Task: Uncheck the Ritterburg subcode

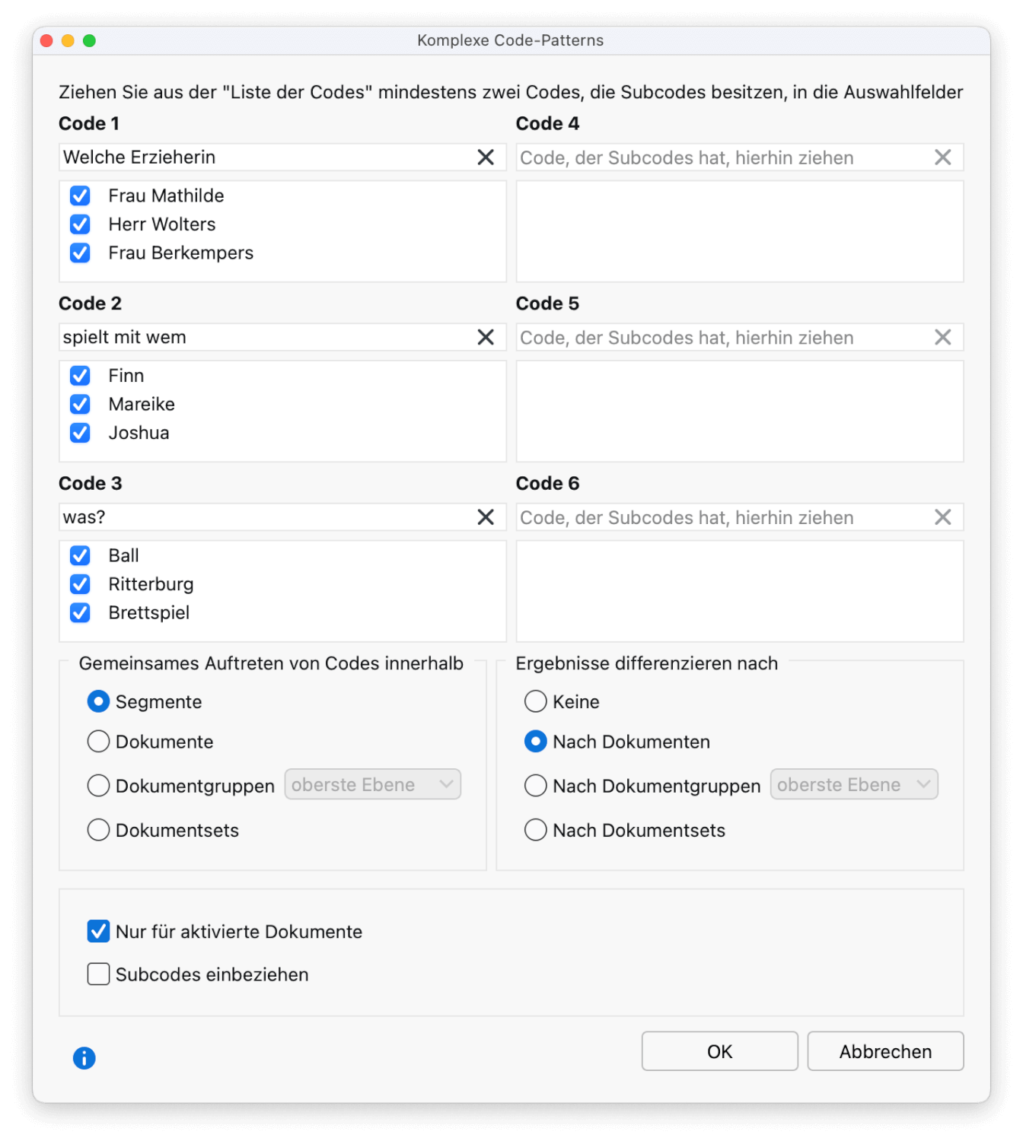Action: (80, 584)
